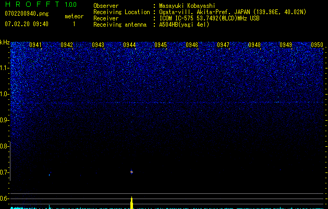Image resolution: width=328 pixels, height=209 pixels.
Task: Click the version number 1.00
Action: [x=69, y=5]
